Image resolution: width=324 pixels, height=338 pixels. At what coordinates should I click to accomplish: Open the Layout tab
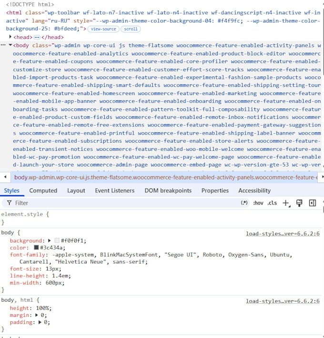tap(76, 190)
